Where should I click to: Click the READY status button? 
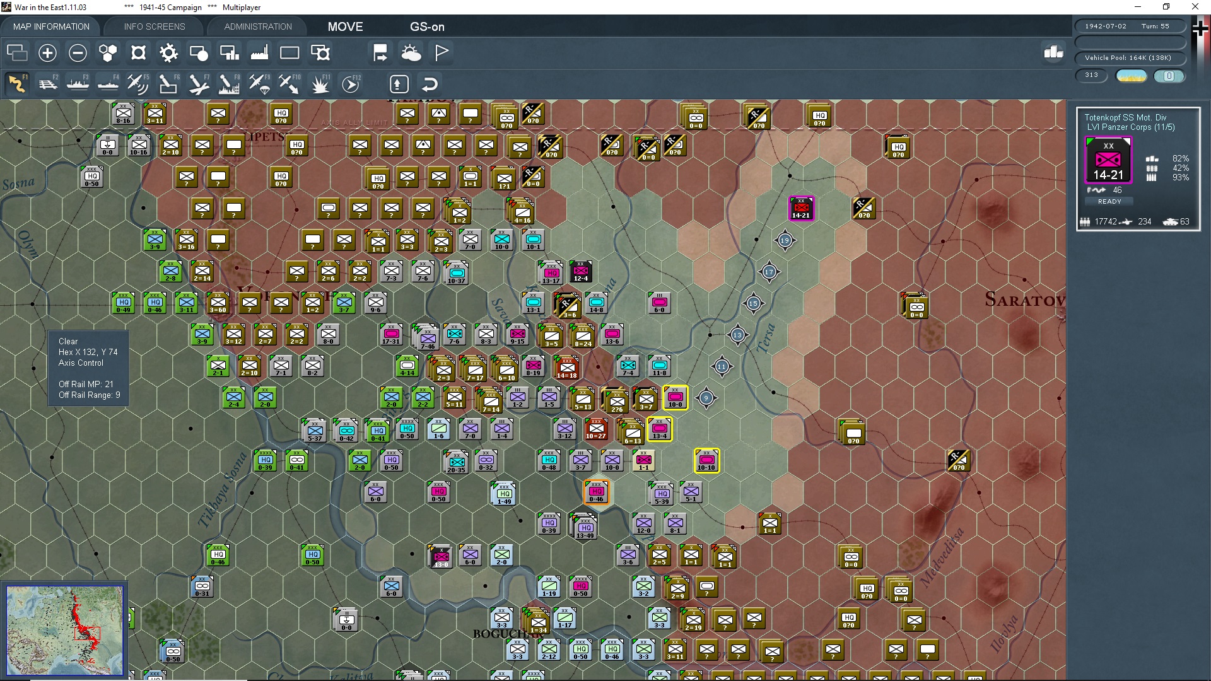click(1109, 201)
